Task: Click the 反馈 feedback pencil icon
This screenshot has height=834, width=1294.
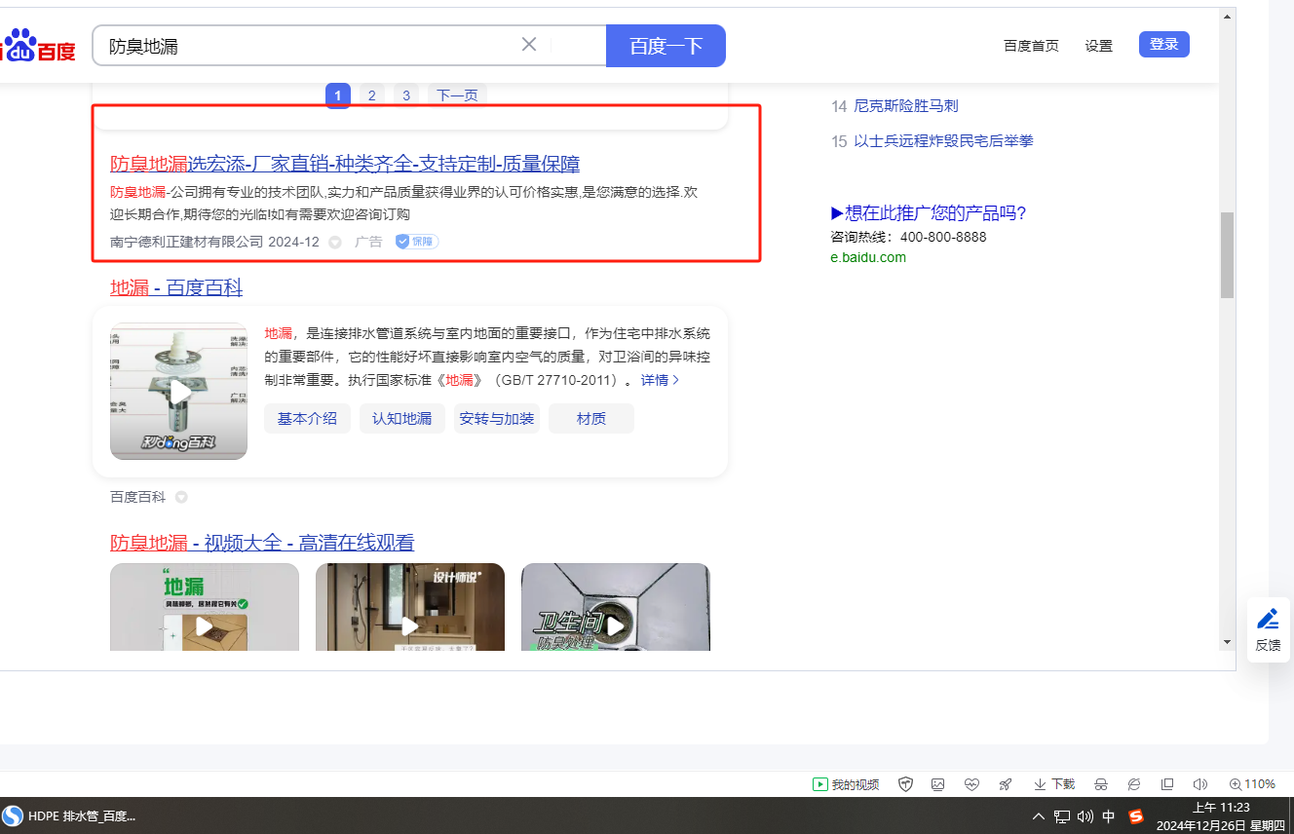Action: pos(1268,620)
